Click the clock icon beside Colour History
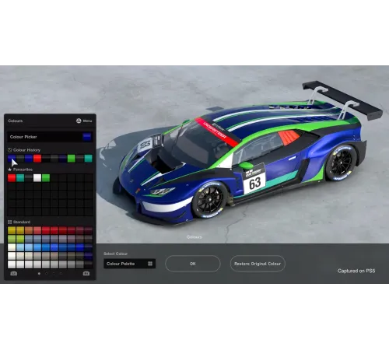389x350 pixels. (x=10, y=150)
